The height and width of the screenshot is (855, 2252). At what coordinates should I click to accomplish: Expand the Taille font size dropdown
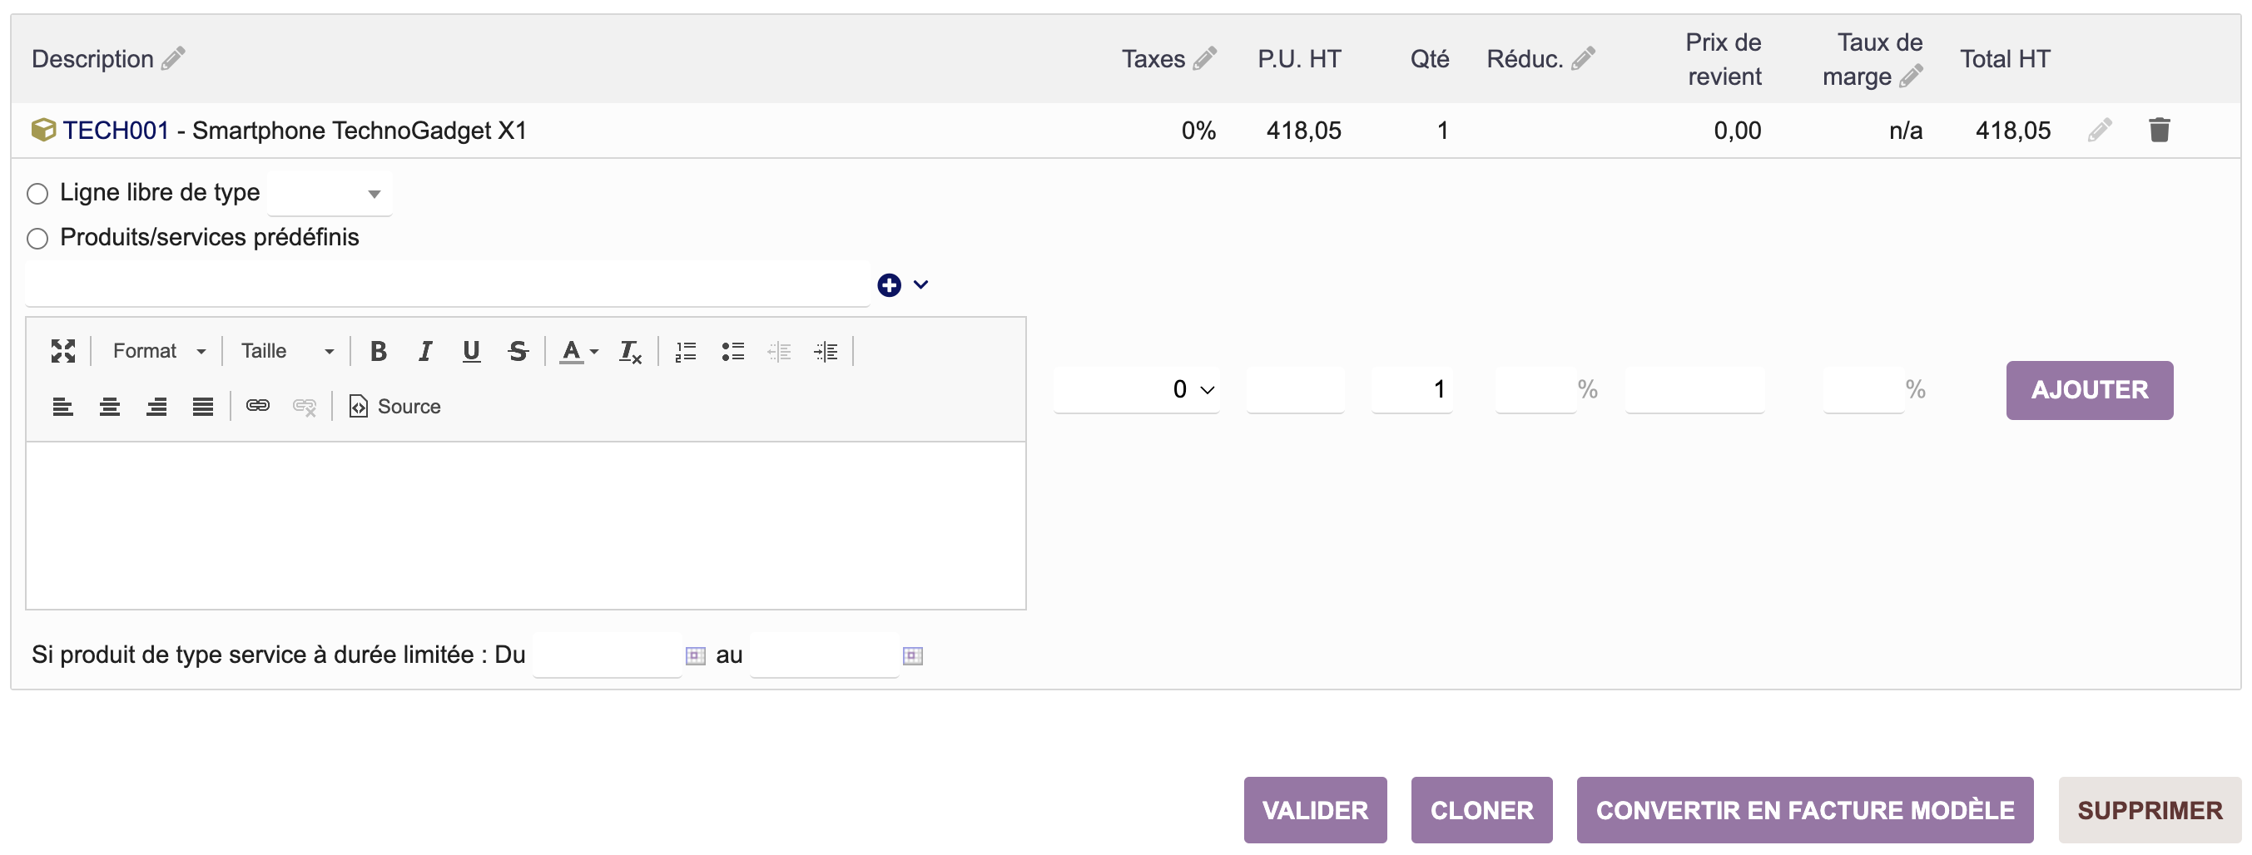287,351
